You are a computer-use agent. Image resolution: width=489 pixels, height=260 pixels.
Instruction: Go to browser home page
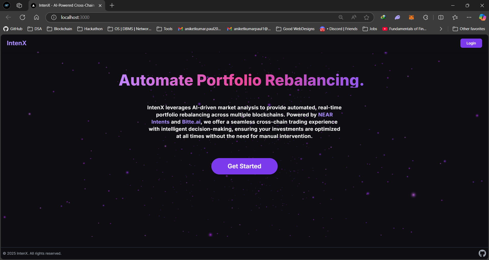pos(36,17)
